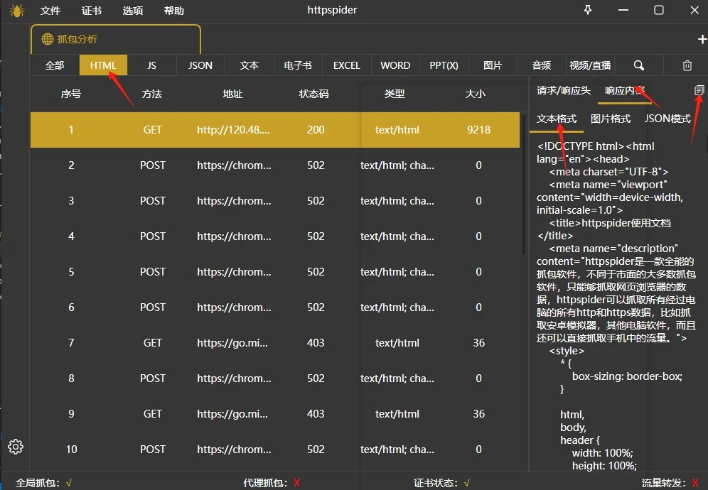
Task: Click size 9218 cell in row 1
Action: coord(478,130)
